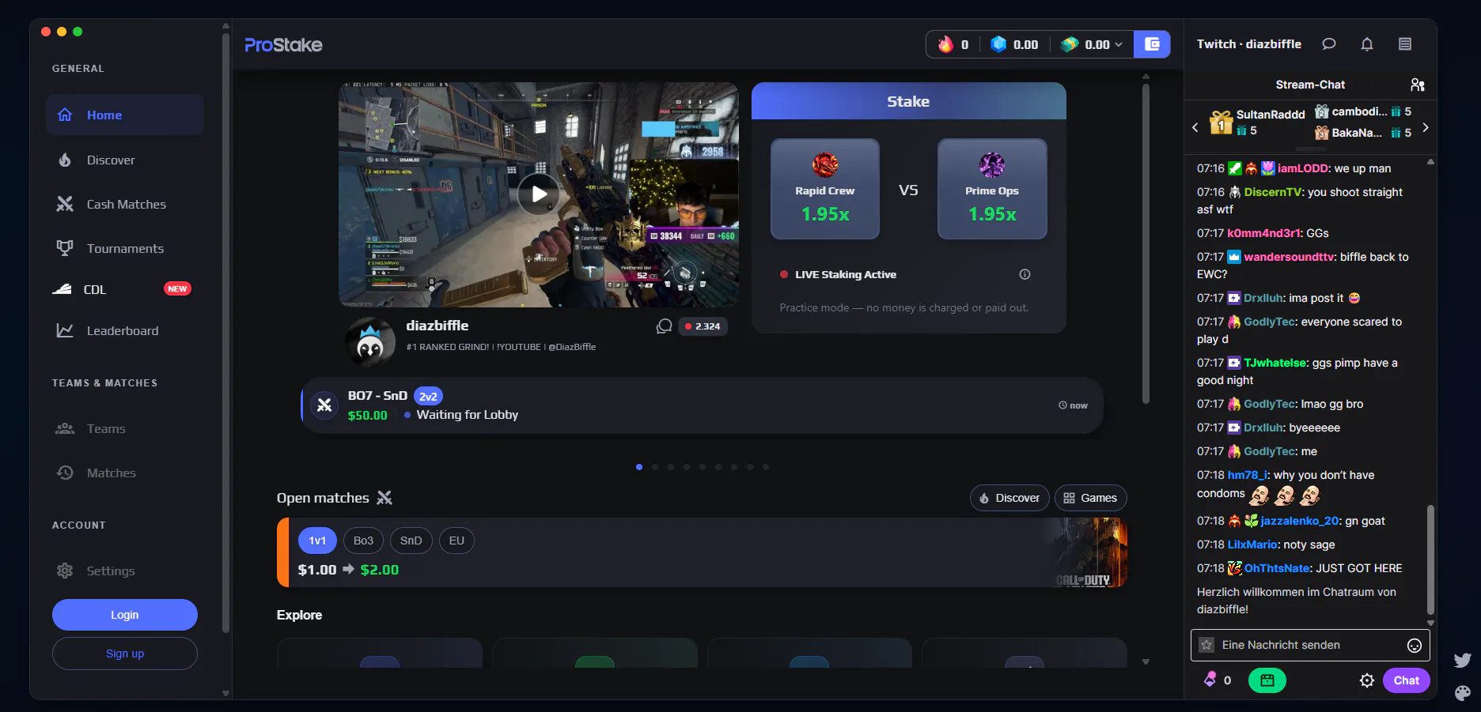Select the SnD mode tag
The width and height of the screenshot is (1481, 712).
point(411,541)
